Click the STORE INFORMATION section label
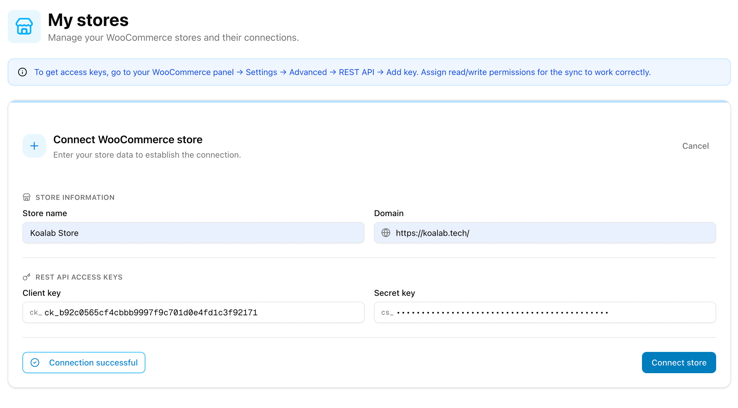 (x=75, y=198)
